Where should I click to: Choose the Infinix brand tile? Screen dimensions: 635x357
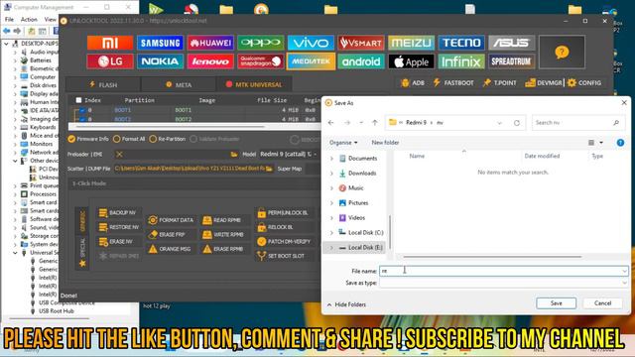(x=461, y=61)
